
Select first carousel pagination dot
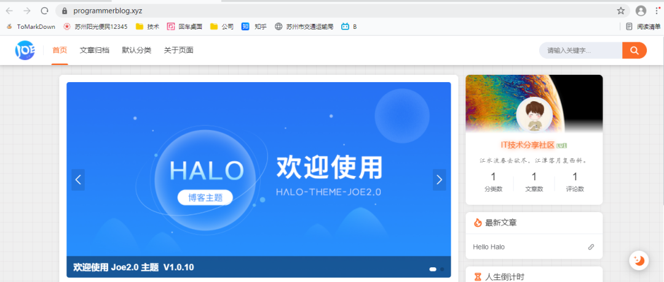point(433,269)
